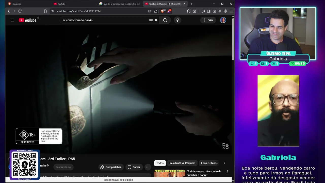Open 'A vida sempre dá um jeito' video title
Image resolution: width=325 pixels, height=183 pixels.
point(204,173)
